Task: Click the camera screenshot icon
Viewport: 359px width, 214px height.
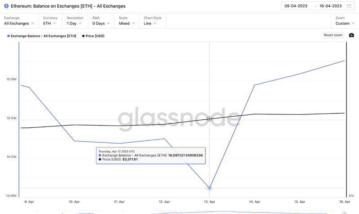Action: click(351, 35)
